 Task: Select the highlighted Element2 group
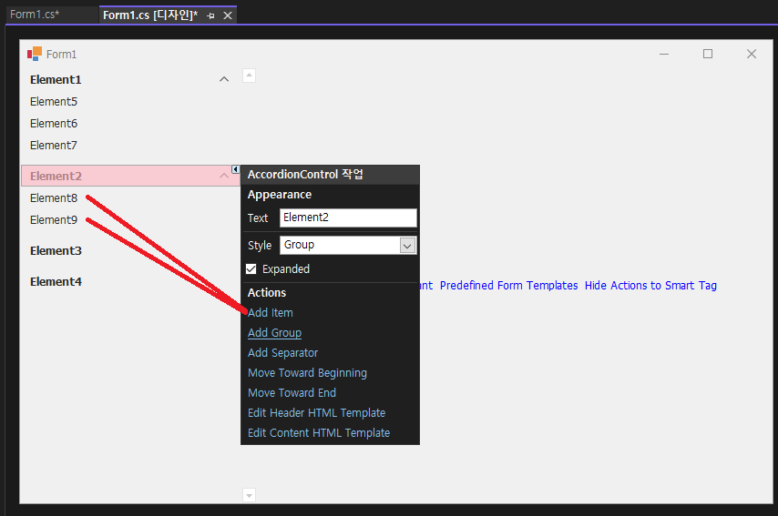pos(130,176)
